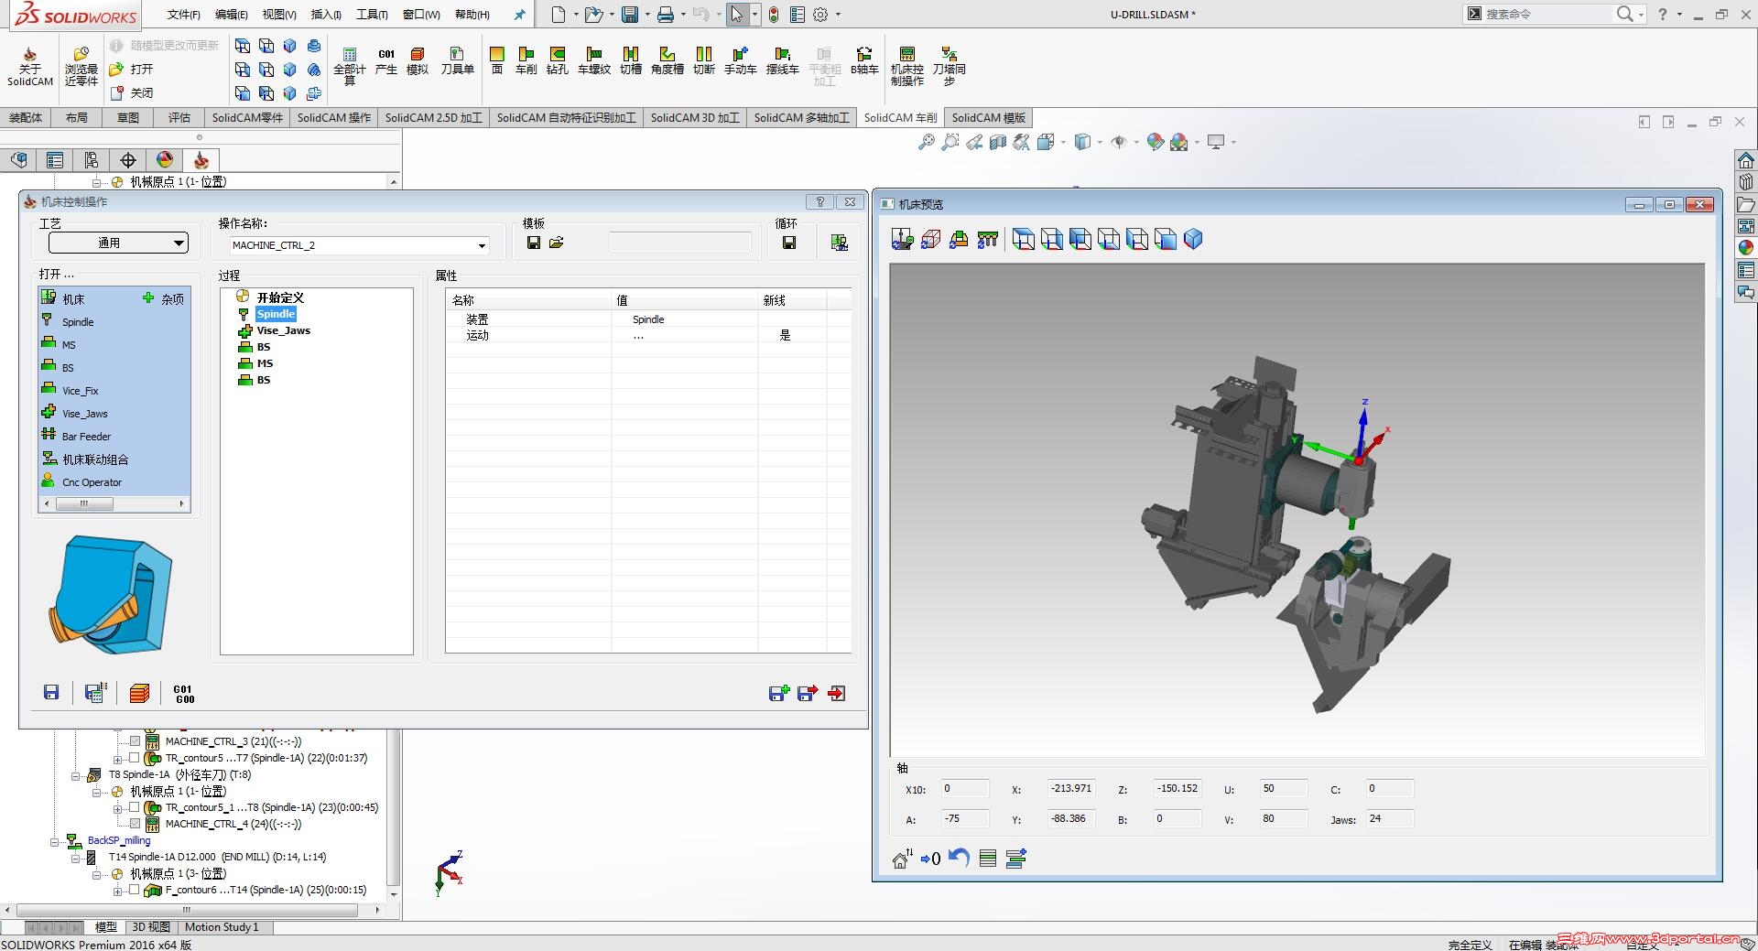Screen dimensions: 1758x951
Task: Expand the TR_contour5 ...T7 (22) tree node
Action: click(x=117, y=759)
